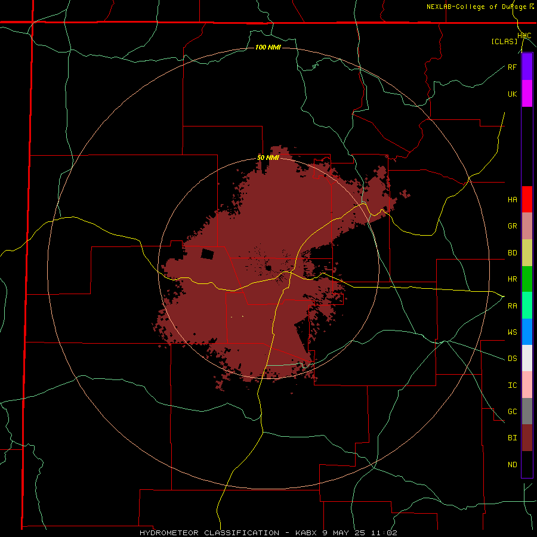Click the IC light pink legend color block
Screen dimensions: 537x537
click(x=527, y=385)
